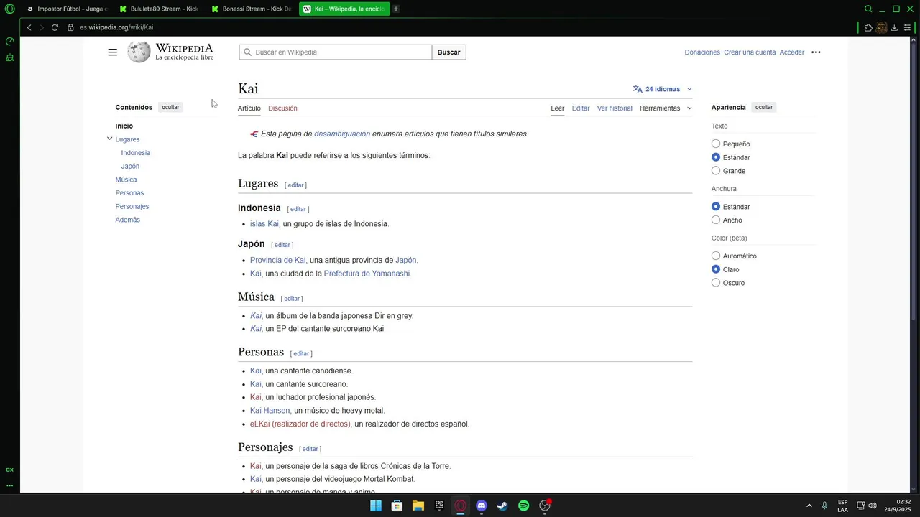Open File Explorer from the taskbar
Viewport: 920px width, 517px height.
point(418,506)
